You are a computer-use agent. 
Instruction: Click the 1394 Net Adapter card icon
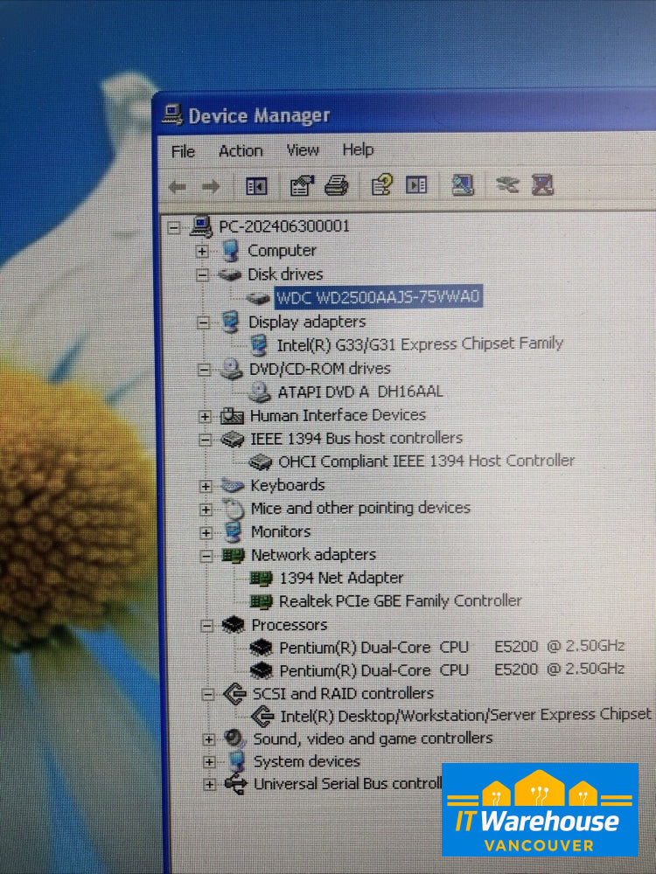(x=261, y=579)
